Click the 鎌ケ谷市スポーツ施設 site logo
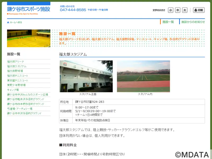This screenshot has width=212, height=159. click(29, 9)
